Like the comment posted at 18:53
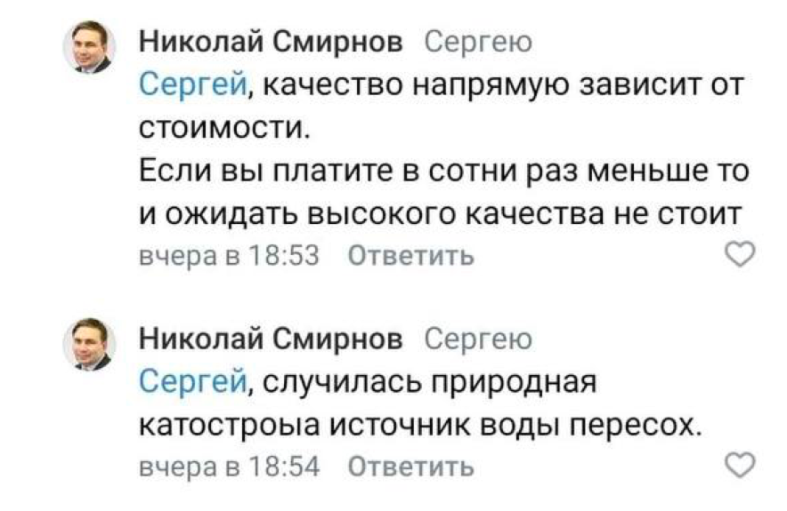 point(740,256)
